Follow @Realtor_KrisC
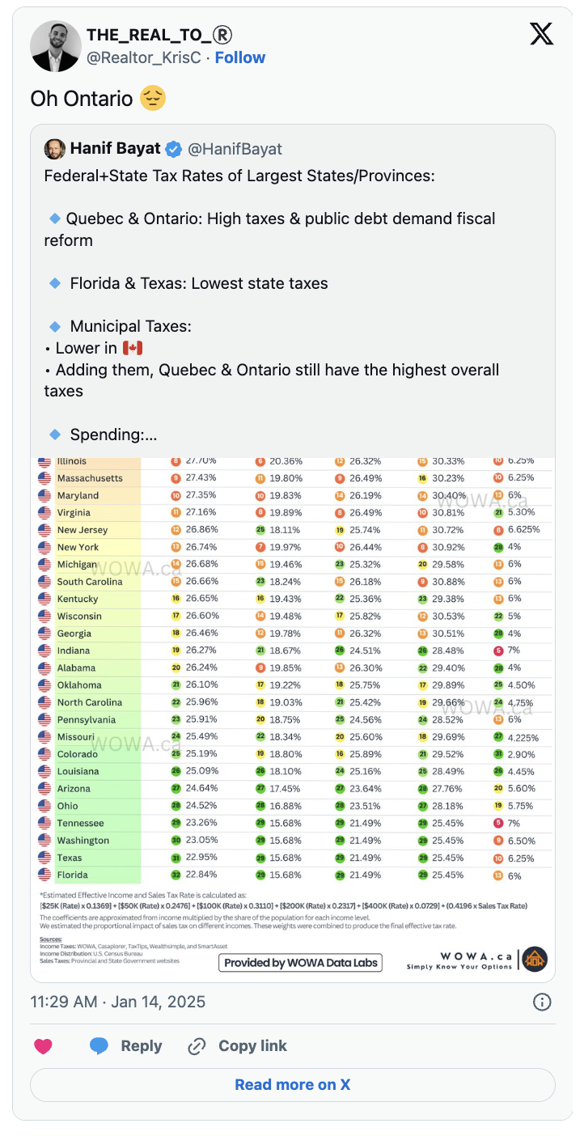The height and width of the screenshot is (1136, 584). click(x=239, y=57)
